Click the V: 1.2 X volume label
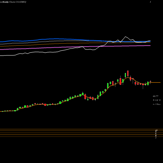Viewport: 163px width, 163px height. point(156,100)
